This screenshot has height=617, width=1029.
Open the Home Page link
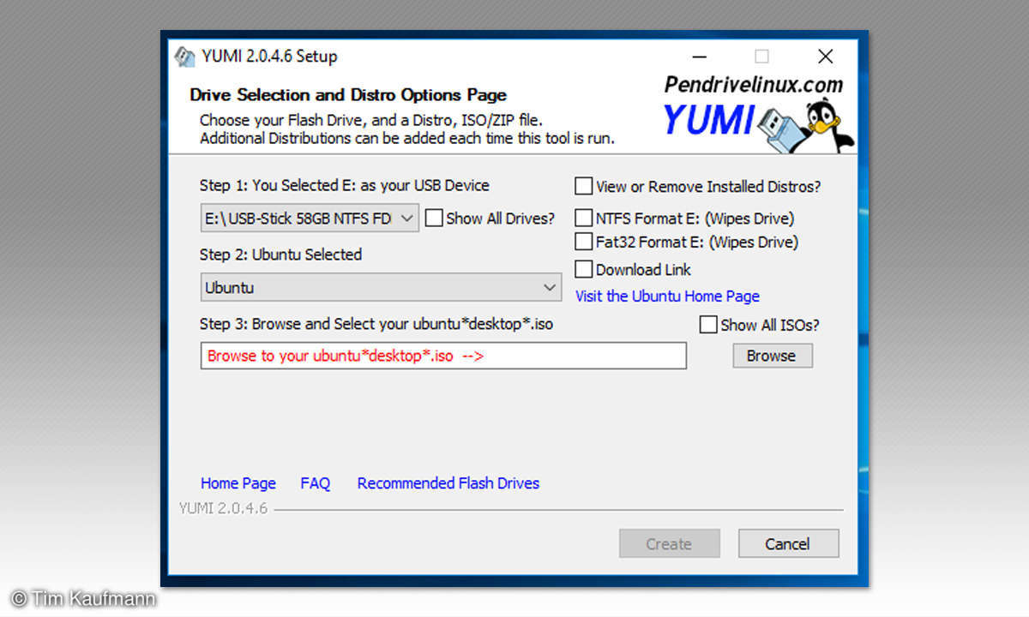pos(238,483)
